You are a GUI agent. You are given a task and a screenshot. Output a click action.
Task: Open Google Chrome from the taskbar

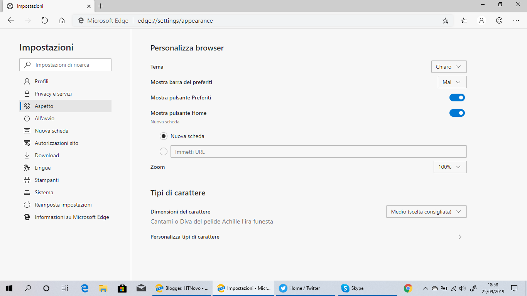click(x=408, y=288)
